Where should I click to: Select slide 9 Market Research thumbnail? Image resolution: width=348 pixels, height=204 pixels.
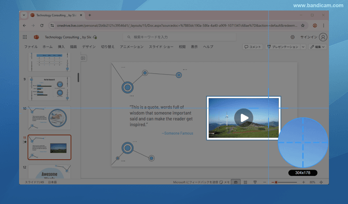click(50, 89)
